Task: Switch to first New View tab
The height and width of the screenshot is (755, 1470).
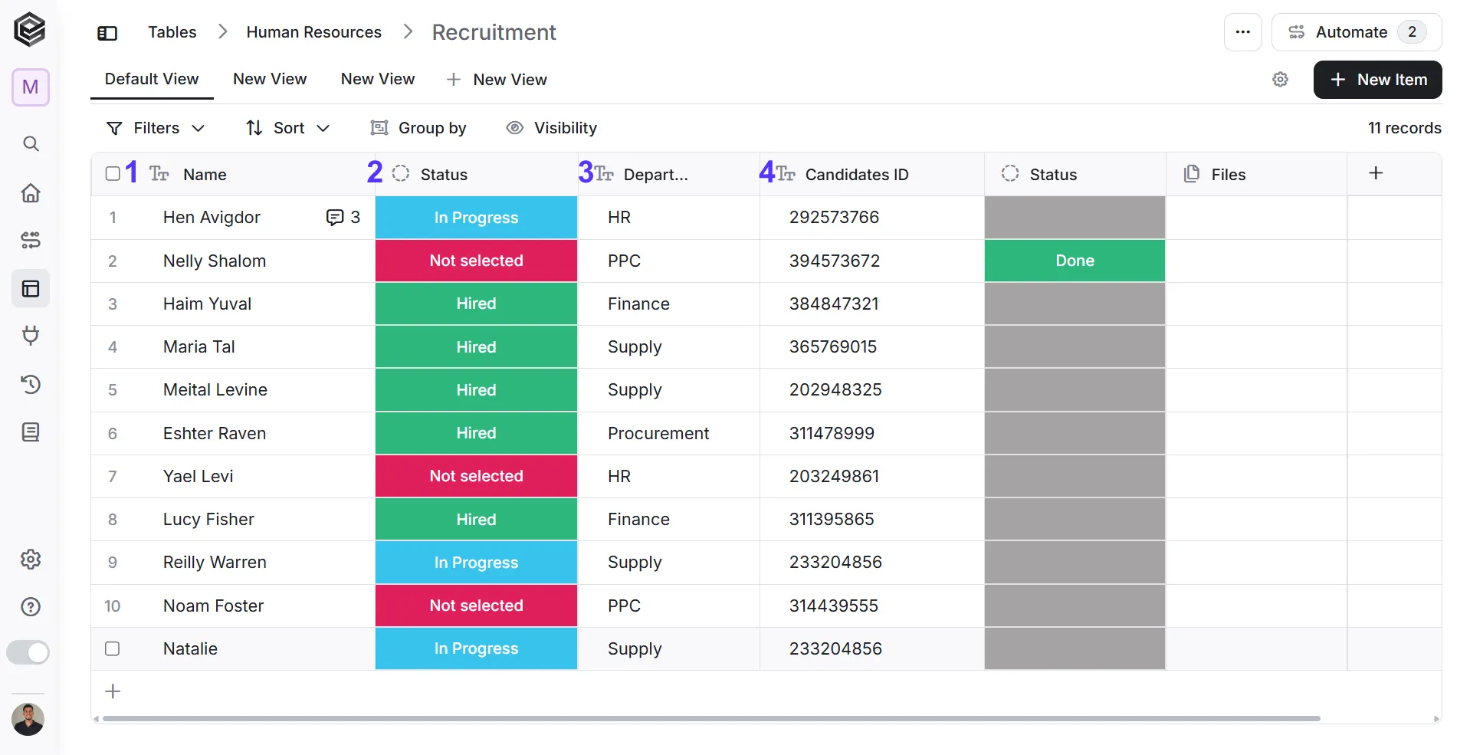Action: pos(270,79)
